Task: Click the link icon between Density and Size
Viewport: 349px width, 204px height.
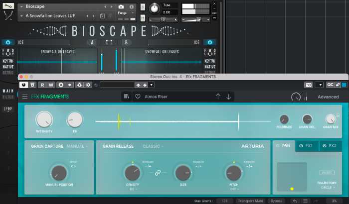Action: [x=158, y=173]
